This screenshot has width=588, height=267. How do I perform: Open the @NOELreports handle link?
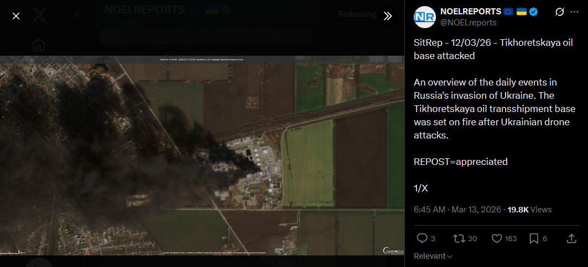469,23
